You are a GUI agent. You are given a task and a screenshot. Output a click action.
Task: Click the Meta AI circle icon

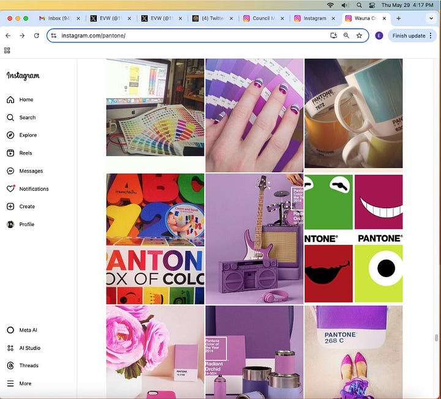[10, 330]
